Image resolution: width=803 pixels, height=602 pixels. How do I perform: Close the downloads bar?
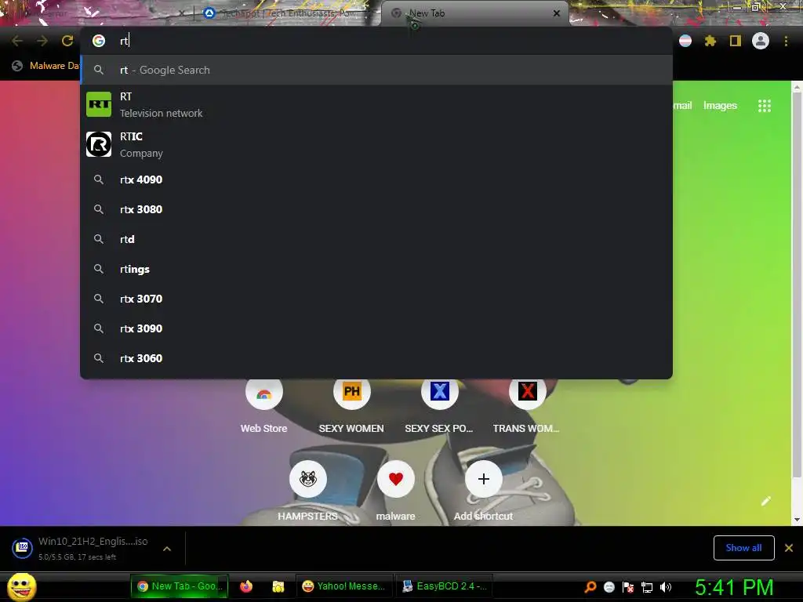click(789, 548)
